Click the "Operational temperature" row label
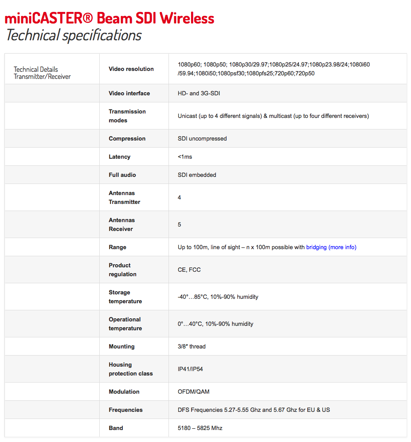 125,324
